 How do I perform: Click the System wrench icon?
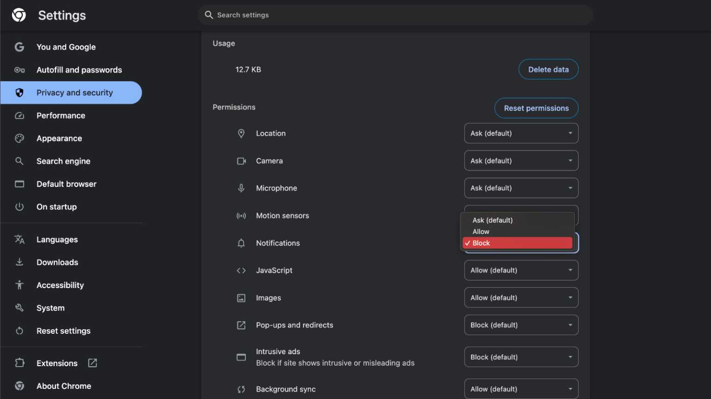pos(19,308)
